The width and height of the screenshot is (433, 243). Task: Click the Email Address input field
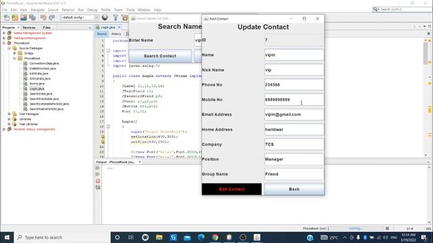coord(294,115)
